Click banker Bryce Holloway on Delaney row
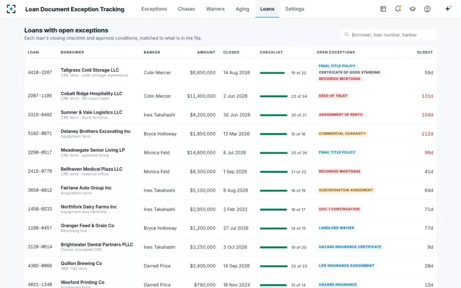Screen dimensions: 461x288 (x=160, y=134)
